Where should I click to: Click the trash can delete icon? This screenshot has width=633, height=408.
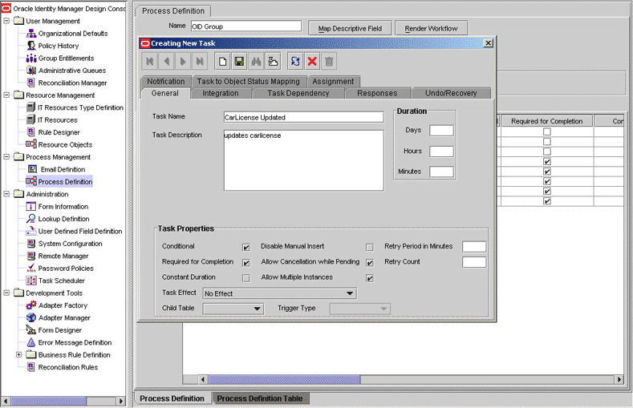(x=329, y=62)
